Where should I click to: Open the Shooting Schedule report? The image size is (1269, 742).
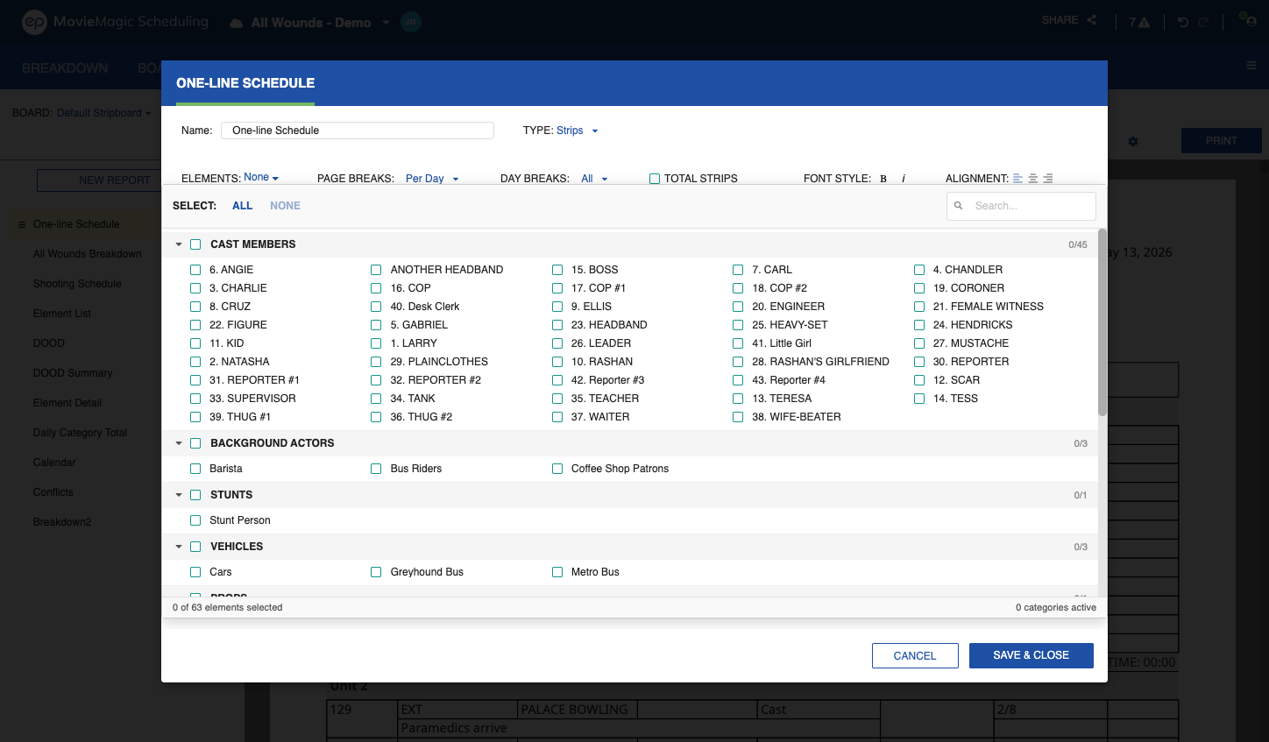[77, 284]
